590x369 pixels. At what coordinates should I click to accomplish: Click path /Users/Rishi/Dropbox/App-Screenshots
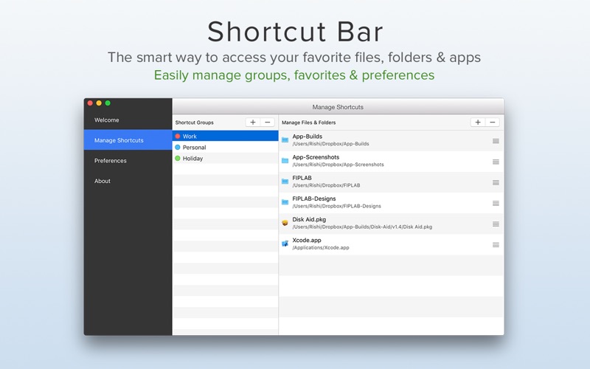338,165
